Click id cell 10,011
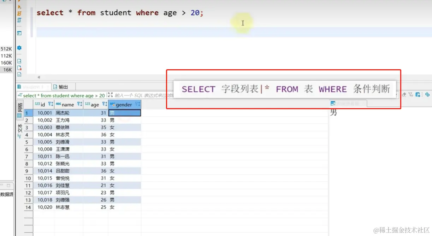 coord(44,157)
